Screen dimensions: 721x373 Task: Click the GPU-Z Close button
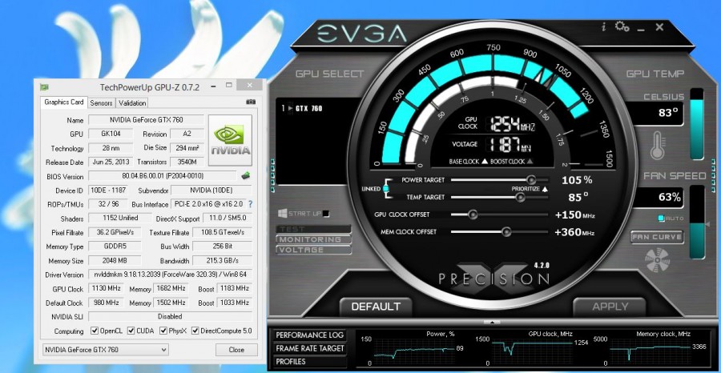pos(236,350)
